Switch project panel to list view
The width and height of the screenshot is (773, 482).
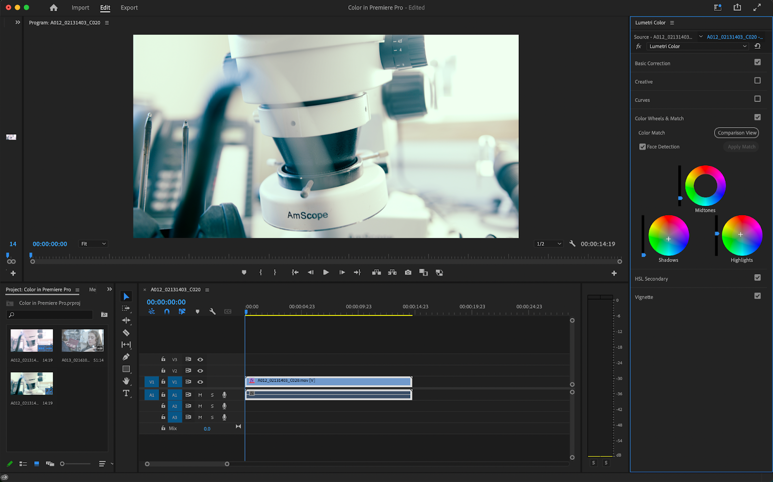click(23, 464)
